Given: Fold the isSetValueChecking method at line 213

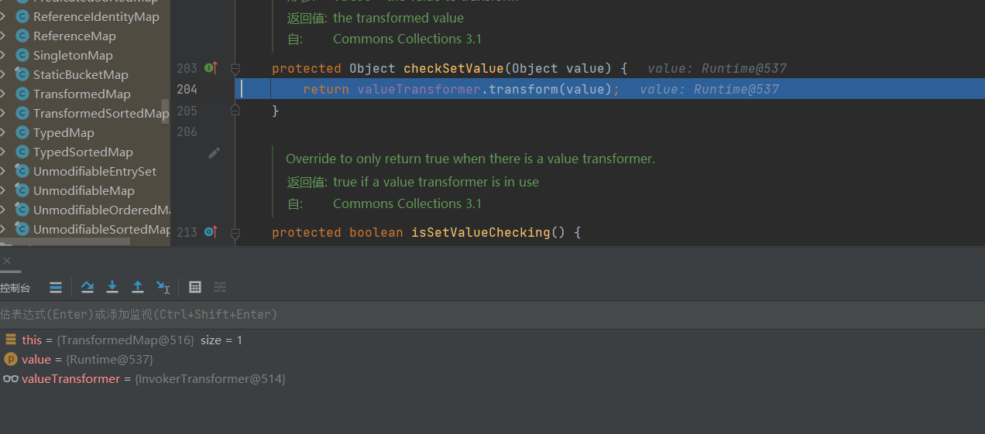Looking at the screenshot, I should pos(235,233).
